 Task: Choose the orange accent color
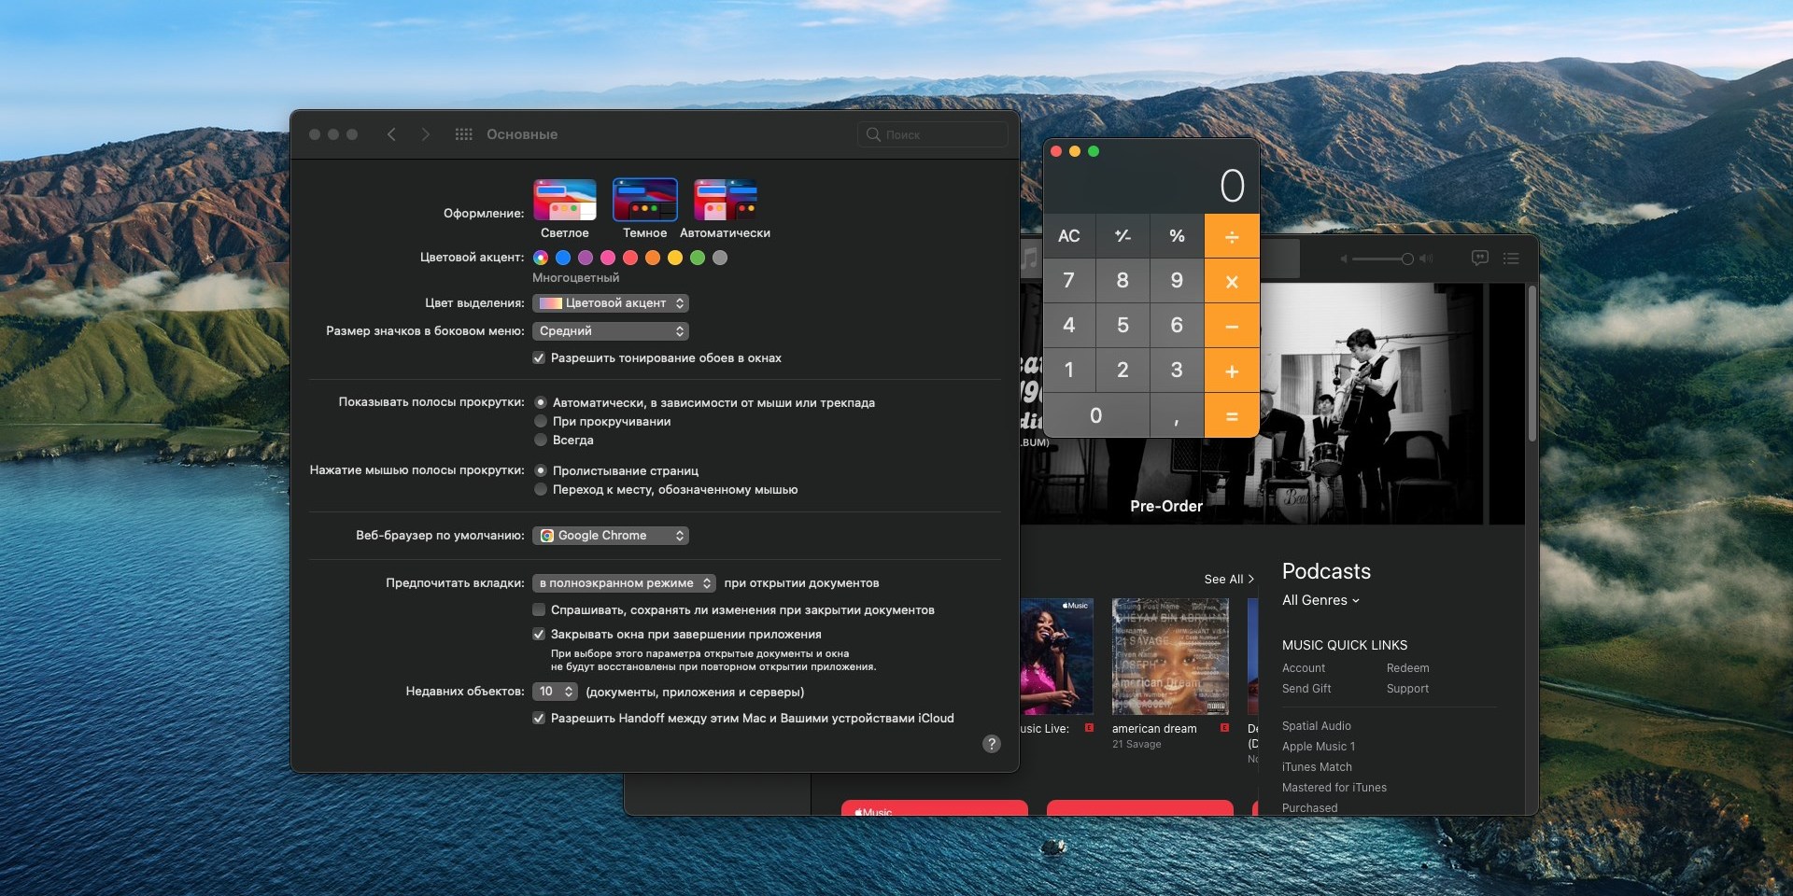(x=653, y=258)
